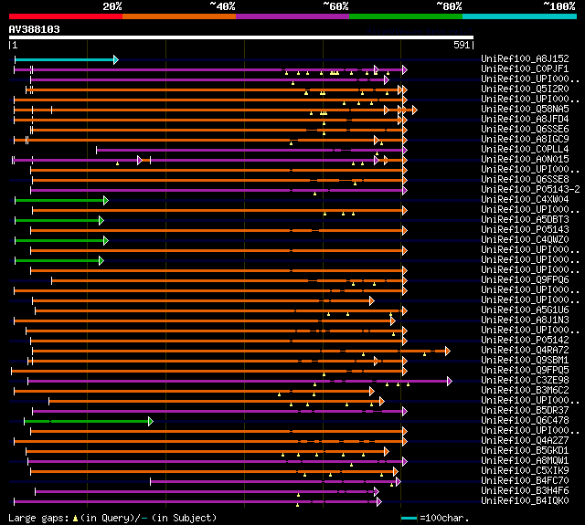
Task: Click the purple arrowhead ending the B4IQK0 alignment
Action: click(379, 502)
